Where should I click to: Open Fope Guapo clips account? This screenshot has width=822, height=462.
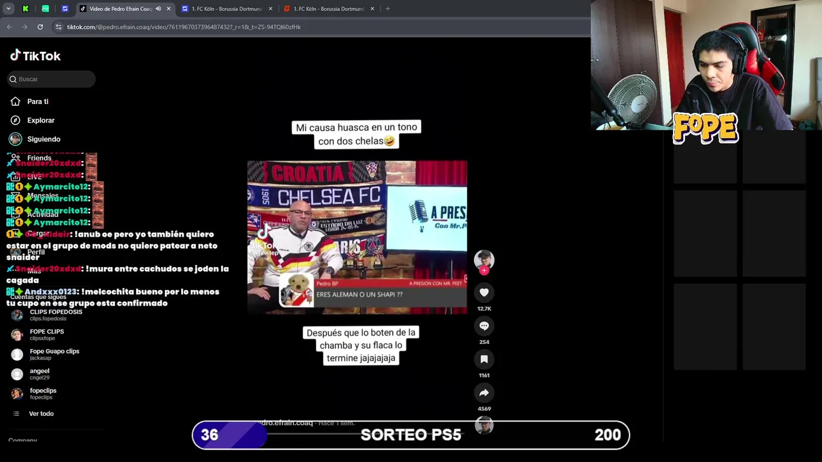point(55,354)
